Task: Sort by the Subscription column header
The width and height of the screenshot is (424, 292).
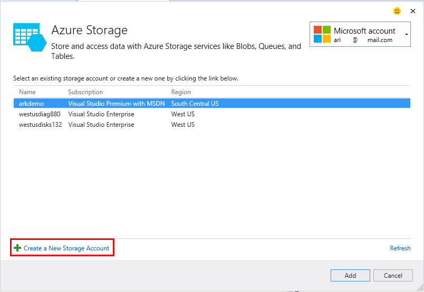Action: click(85, 92)
